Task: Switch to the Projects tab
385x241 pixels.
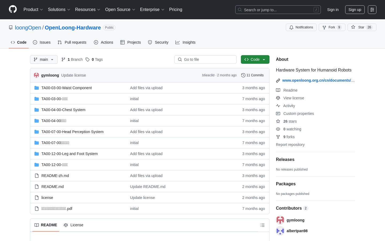Action: point(130,42)
